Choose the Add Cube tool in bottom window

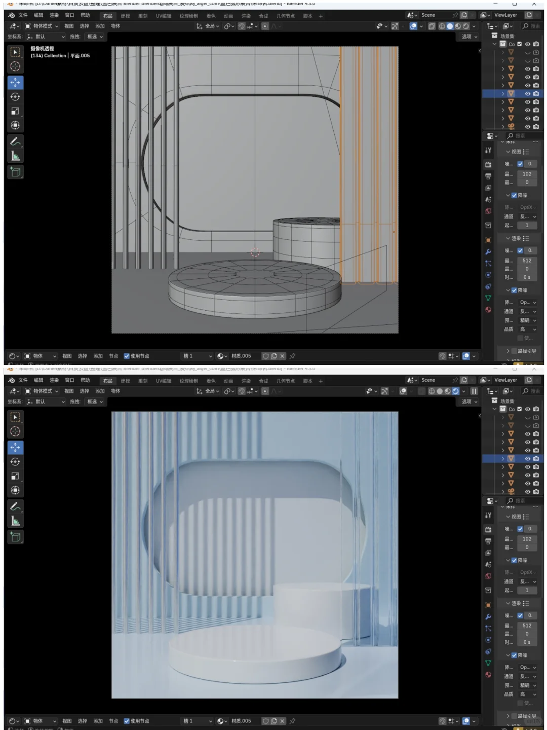tap(15, 537)
